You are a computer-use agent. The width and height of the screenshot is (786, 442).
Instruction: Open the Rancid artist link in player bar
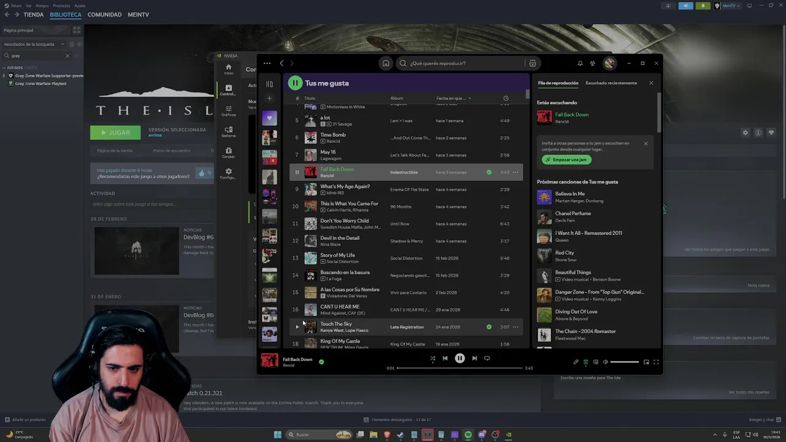tap(289, 365)
